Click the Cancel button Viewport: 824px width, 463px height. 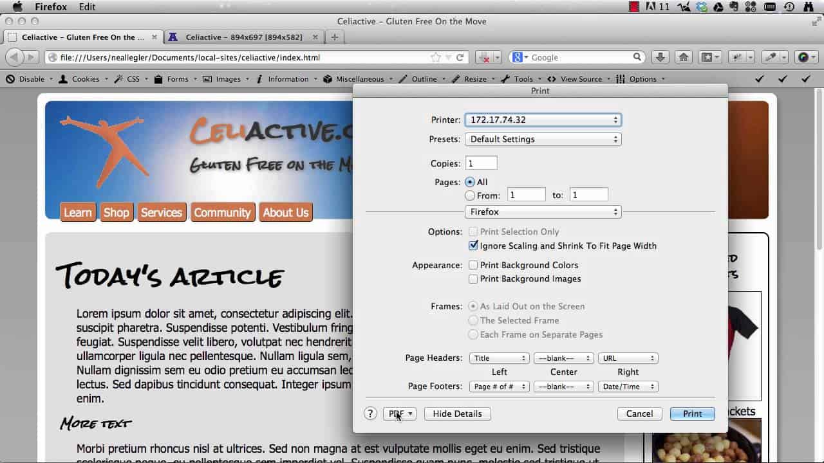(639, 413)
